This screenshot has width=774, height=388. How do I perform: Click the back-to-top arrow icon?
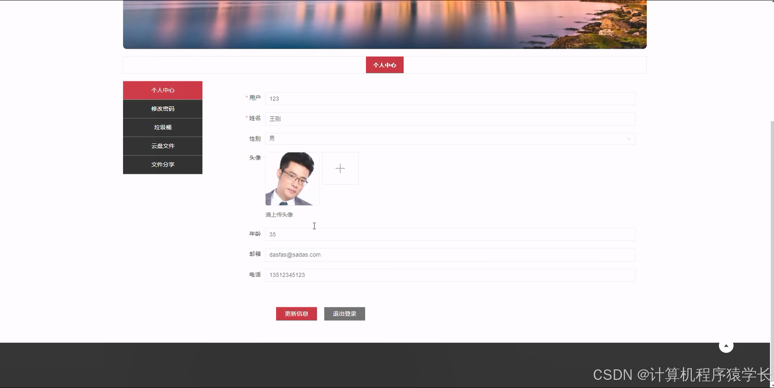[x=726, y=345]
